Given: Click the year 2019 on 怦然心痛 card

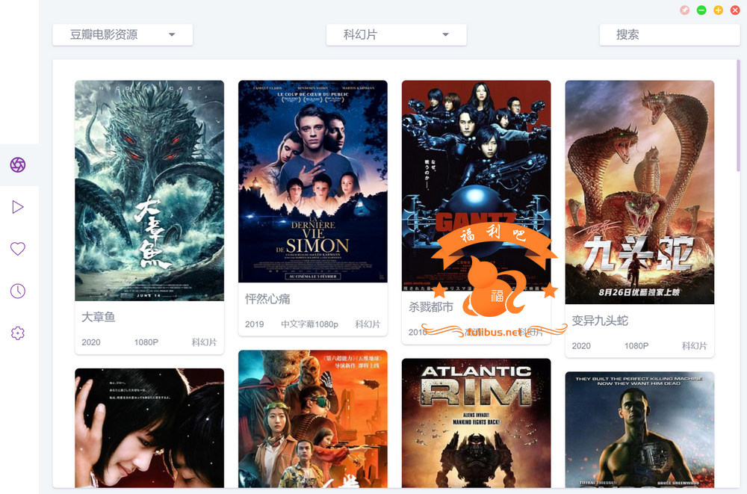Looking at the screenshot, I should coord(255,324).
